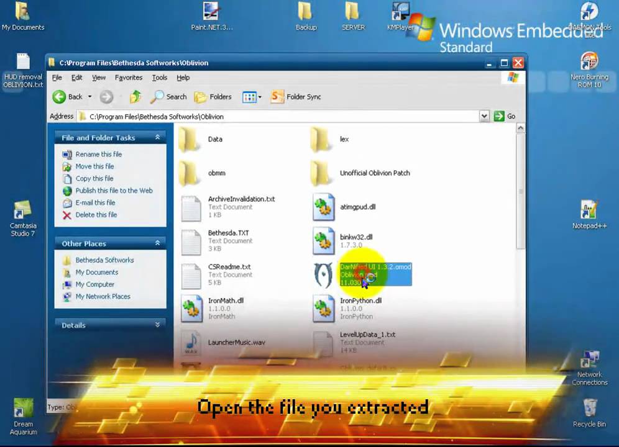Screen dimensions: 619x447
Task: Select the obmm folder
Action: (x=203, y=173)
